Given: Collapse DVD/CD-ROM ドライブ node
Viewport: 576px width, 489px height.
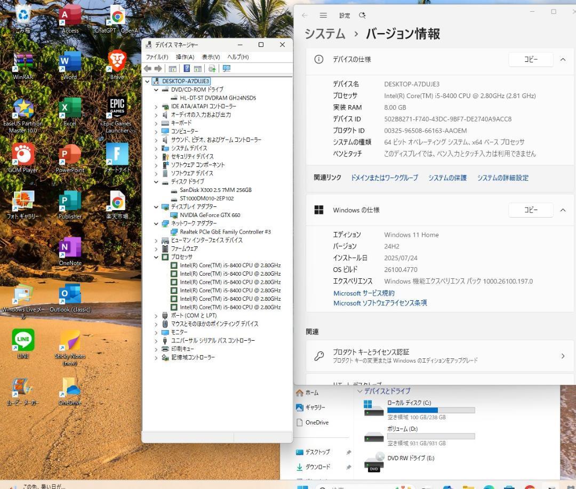Looking at the screenshot, I should click(x=156, y=90).
